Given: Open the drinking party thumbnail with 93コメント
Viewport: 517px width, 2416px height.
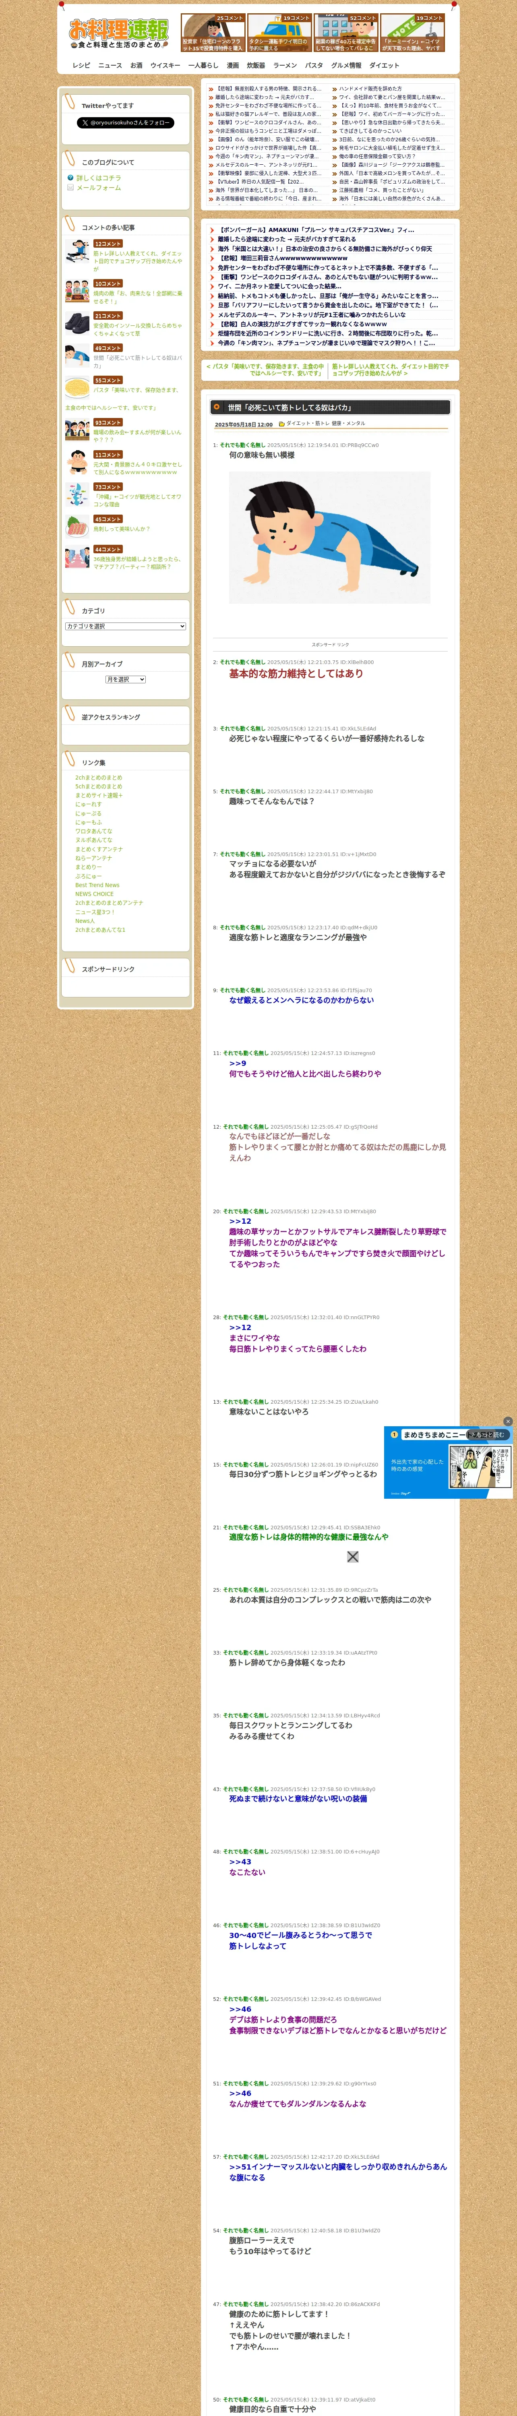Looking at the screenshot, I should pyautogui.click(x=78, y=430).
